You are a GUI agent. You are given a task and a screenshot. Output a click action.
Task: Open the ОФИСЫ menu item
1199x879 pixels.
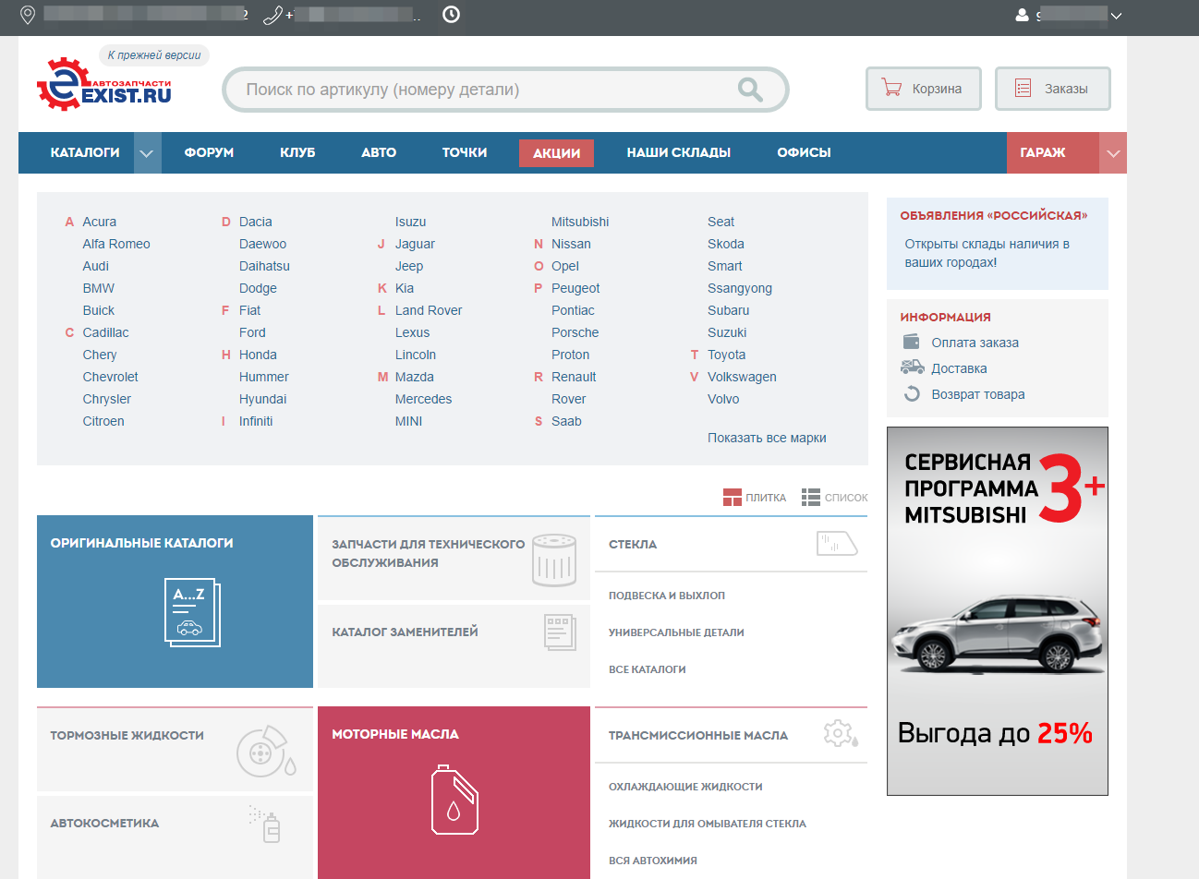(x=805, y=153)
